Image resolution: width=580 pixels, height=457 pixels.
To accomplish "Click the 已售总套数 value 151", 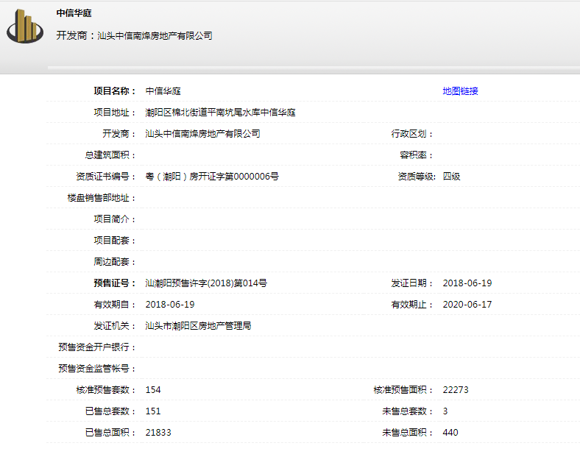I will click(x=153, y=411).
